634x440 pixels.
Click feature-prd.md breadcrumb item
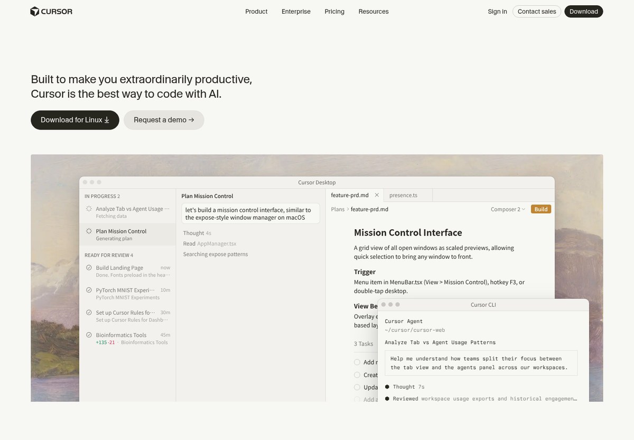point(369,209)
